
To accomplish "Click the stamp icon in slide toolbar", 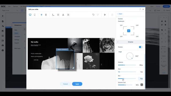I will tap(63, 15).
